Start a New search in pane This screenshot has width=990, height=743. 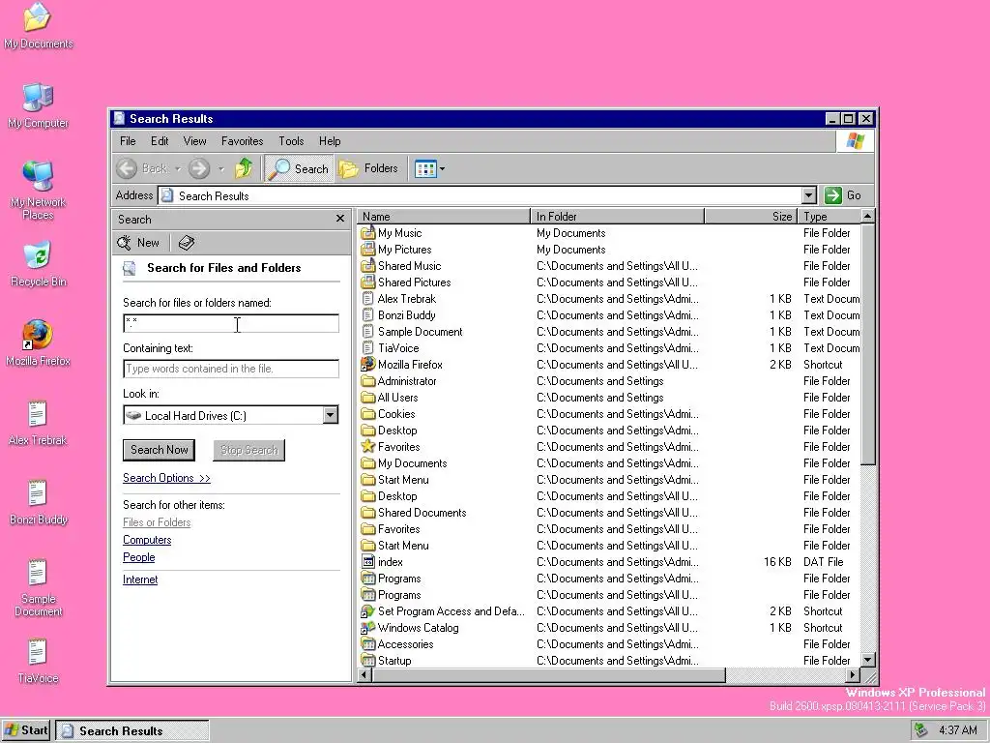pos(139,243)
